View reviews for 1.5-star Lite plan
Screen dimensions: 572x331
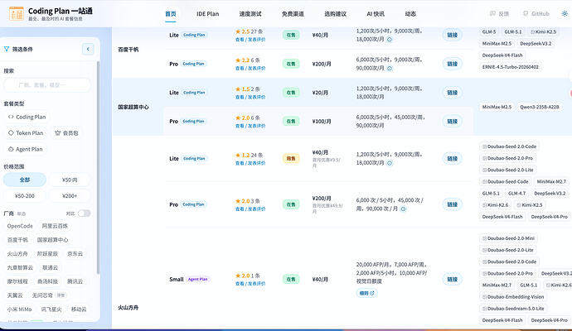(x=250, y=97)
